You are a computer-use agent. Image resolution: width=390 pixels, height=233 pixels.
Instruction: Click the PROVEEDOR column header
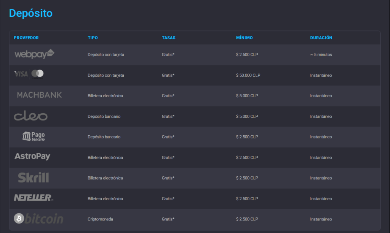pos(26,38)
